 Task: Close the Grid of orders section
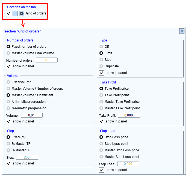[182, 31]
